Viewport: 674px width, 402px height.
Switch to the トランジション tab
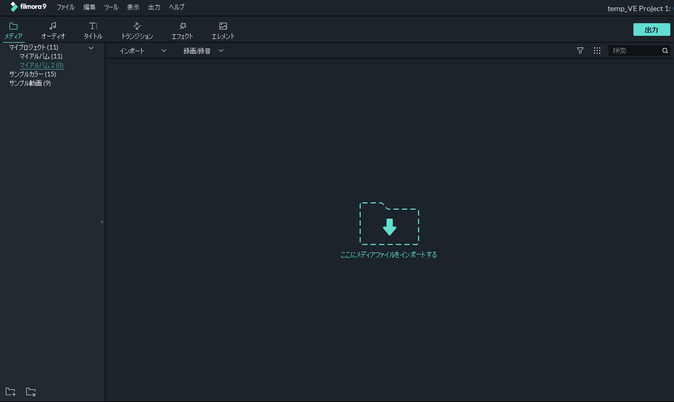point(137,31)
